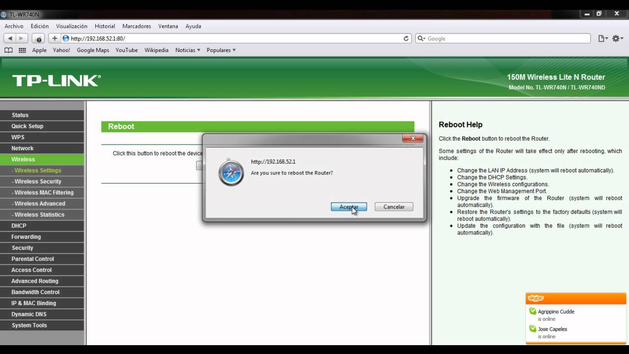Expand the Populares bookmarks dropdown
The image size is (629, 354).
pos(221,50)
